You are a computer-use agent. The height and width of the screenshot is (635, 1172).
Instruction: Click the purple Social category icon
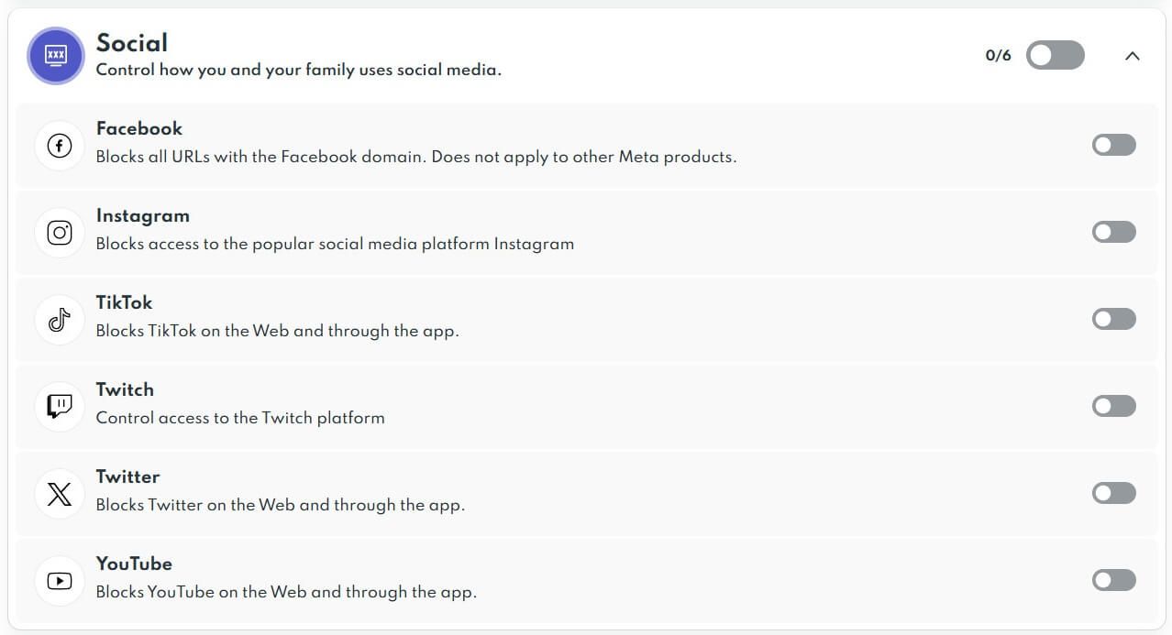pyautogui.click(x=56, y=55)
